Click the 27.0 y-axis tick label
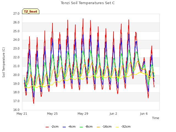The height and width of the screenshot is (132, 176). 16,14
